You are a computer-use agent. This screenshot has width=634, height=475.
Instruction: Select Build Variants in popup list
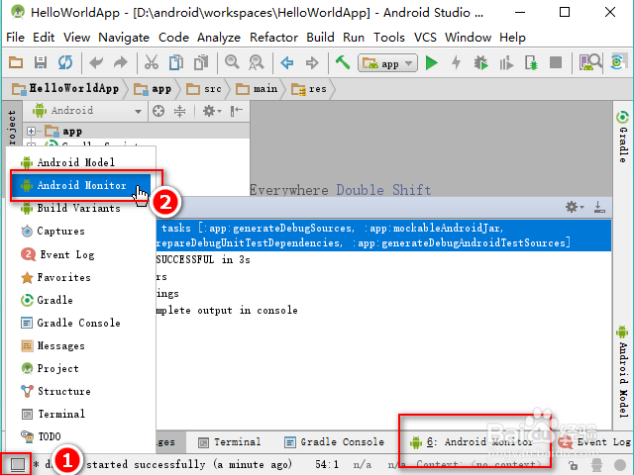(81, 208)
